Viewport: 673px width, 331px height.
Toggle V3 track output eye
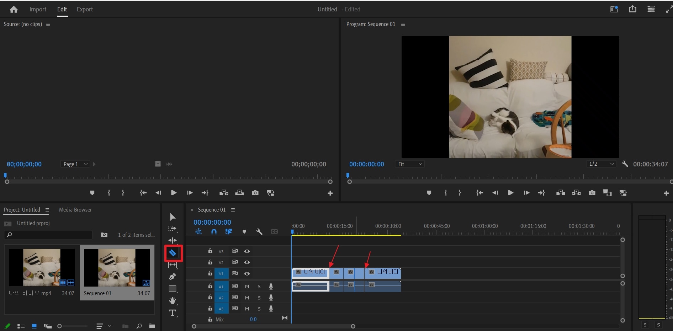coord(247,251)
